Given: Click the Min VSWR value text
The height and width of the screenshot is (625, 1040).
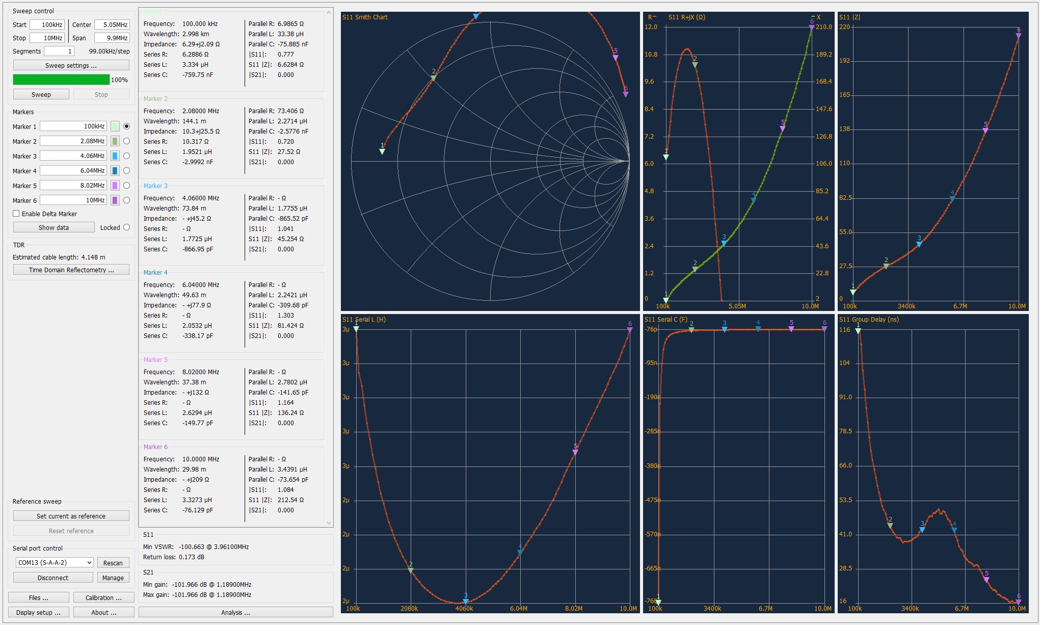Looking at the screenshot, I should coord(214,547).
